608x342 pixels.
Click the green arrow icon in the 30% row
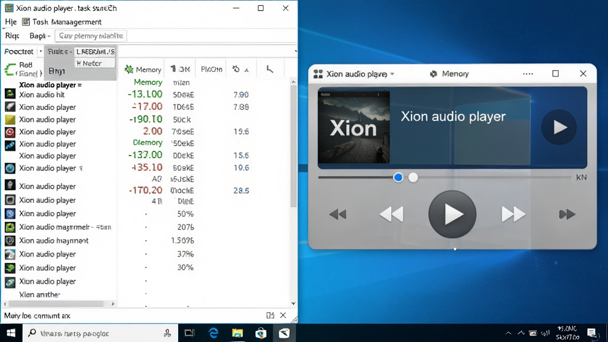[x=10, y=268]
